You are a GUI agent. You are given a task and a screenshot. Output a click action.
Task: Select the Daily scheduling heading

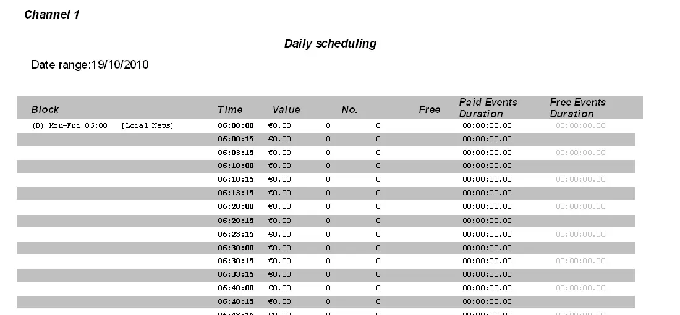[x=330, y=43]
